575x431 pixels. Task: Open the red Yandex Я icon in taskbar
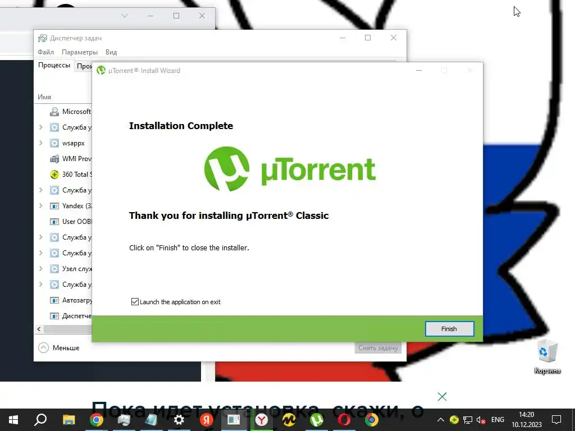[207, 420]
